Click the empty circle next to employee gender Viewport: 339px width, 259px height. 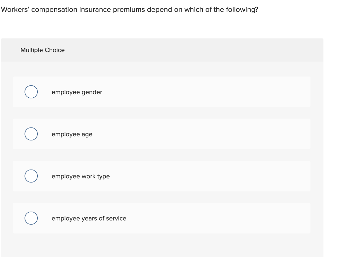click(31, 92)
